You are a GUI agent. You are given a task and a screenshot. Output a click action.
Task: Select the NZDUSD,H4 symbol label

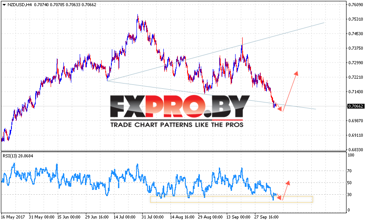[x=19, y=5]
